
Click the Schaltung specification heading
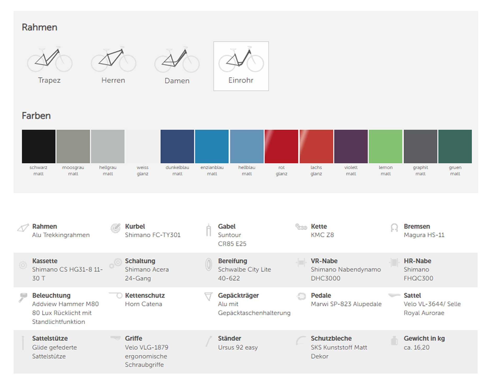coord(140,261)
